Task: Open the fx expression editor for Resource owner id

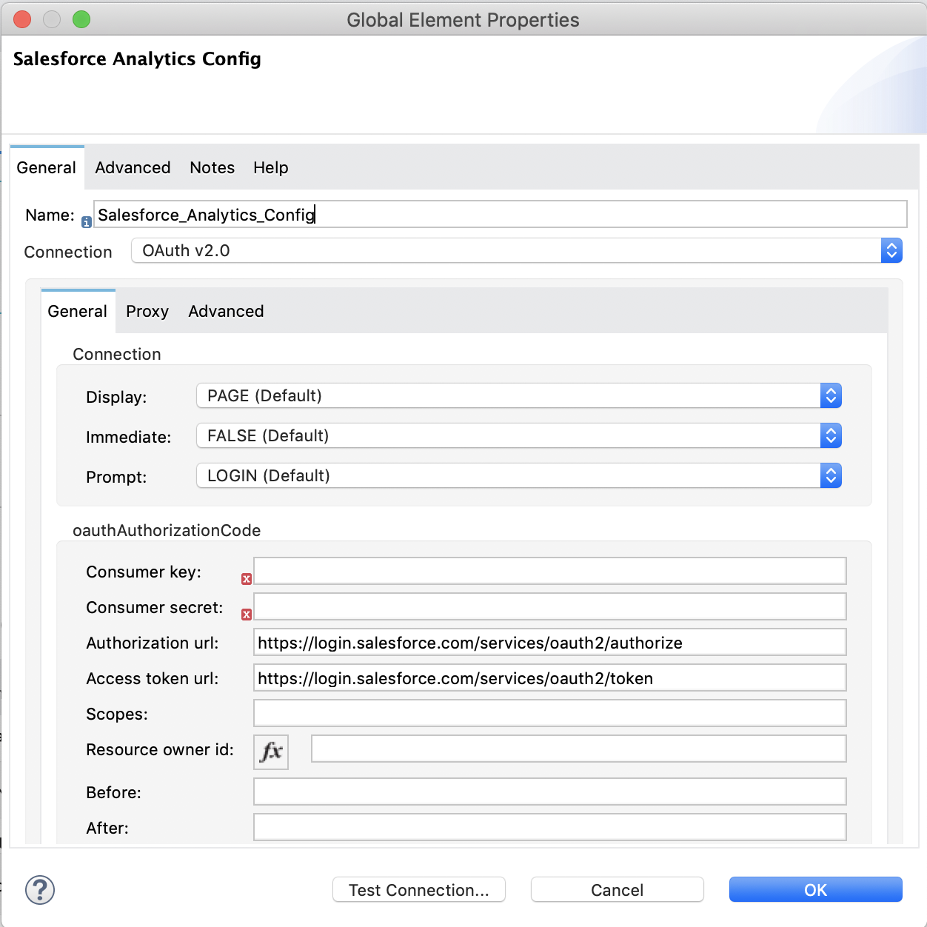Action: pyautogui.click(x=270, y=752)
